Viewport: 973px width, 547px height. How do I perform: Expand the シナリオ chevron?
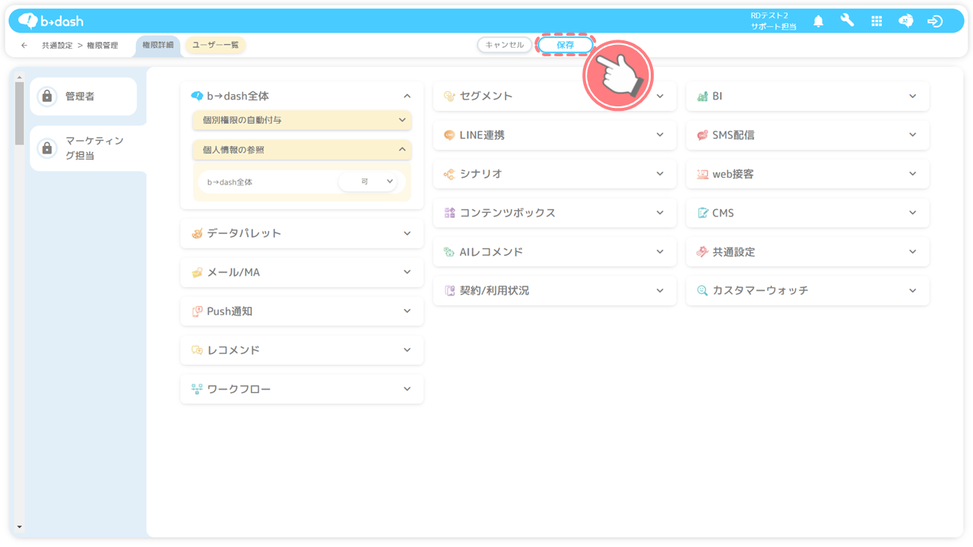[660, 174]
